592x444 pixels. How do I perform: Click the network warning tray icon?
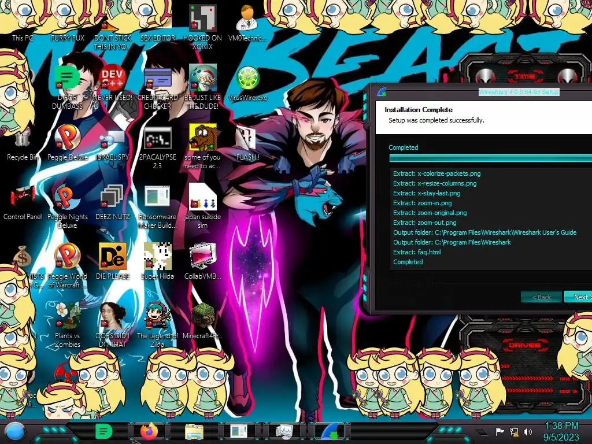513,431
